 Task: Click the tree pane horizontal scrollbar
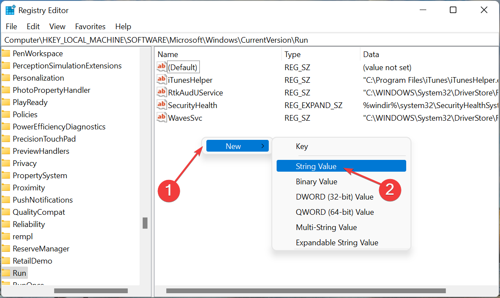[91, 291]
